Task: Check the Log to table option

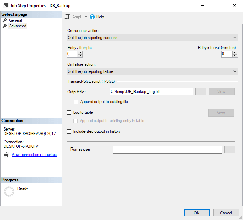Action: pyautogui.click(x=69, y=113)
